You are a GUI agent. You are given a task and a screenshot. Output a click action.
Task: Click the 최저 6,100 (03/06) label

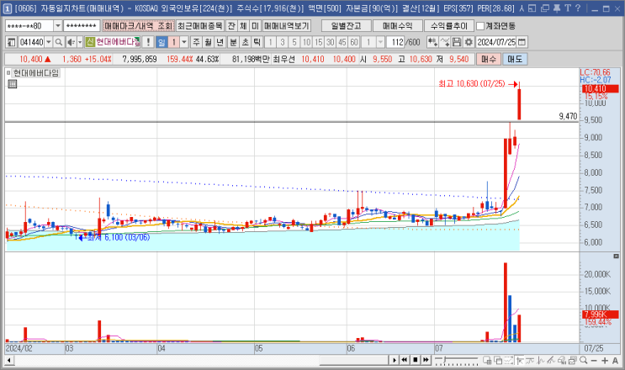pyautogui.click(x=119, y=237)
